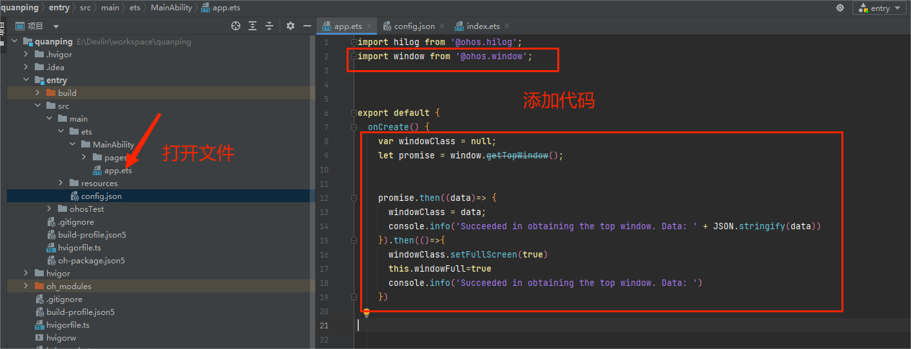Click src in the breadcrumb bar

click(85, 8)
